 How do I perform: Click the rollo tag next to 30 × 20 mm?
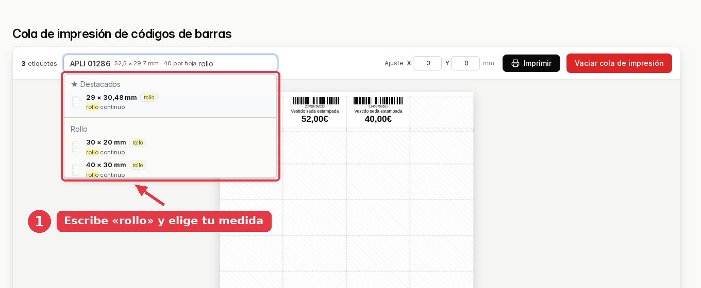click(x=138, y=142)
